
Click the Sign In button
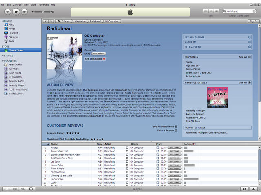(253, 21)
